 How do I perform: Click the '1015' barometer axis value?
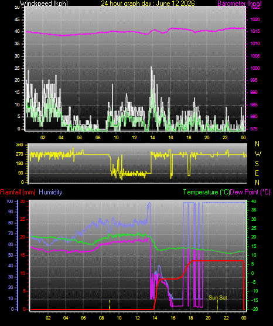(255, 31)
